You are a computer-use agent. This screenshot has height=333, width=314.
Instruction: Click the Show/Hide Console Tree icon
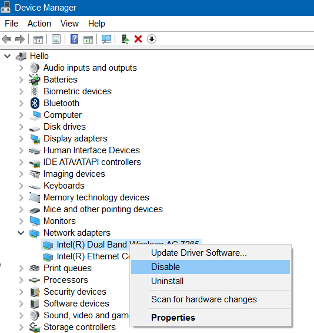point(38,39)
